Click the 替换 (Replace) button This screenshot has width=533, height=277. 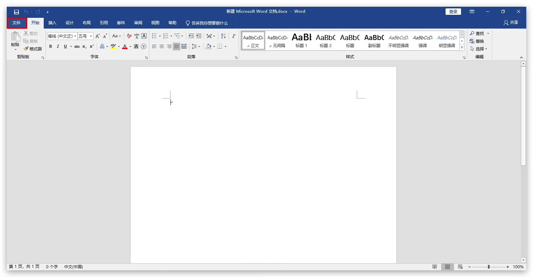tap(477, 41)
